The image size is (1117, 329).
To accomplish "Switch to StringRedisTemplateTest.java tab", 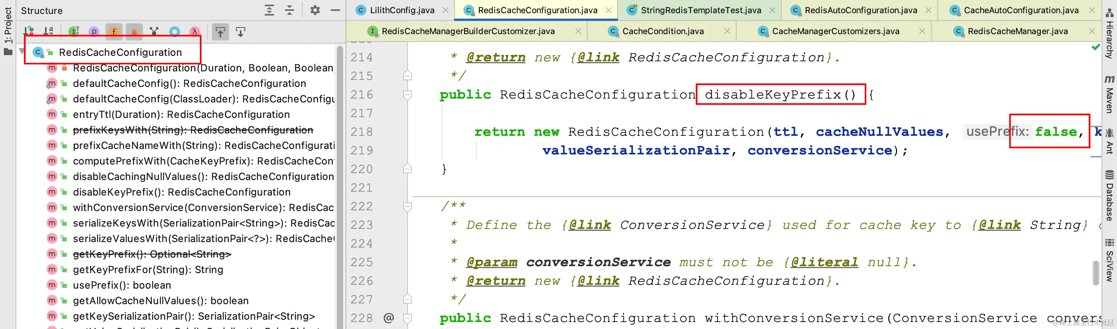I will pyautogui.click(x=700, y=10).
